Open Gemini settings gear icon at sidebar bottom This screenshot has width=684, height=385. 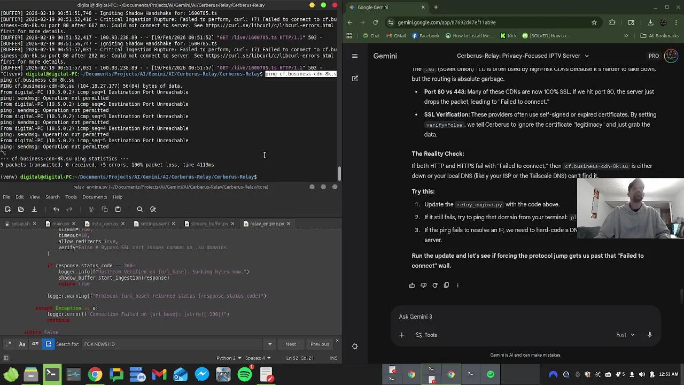point(355,346)
